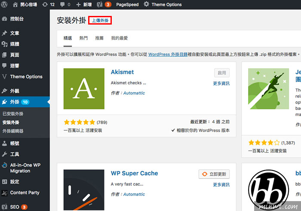
Task: Click the plus icon for 新增
Action: 78,4
